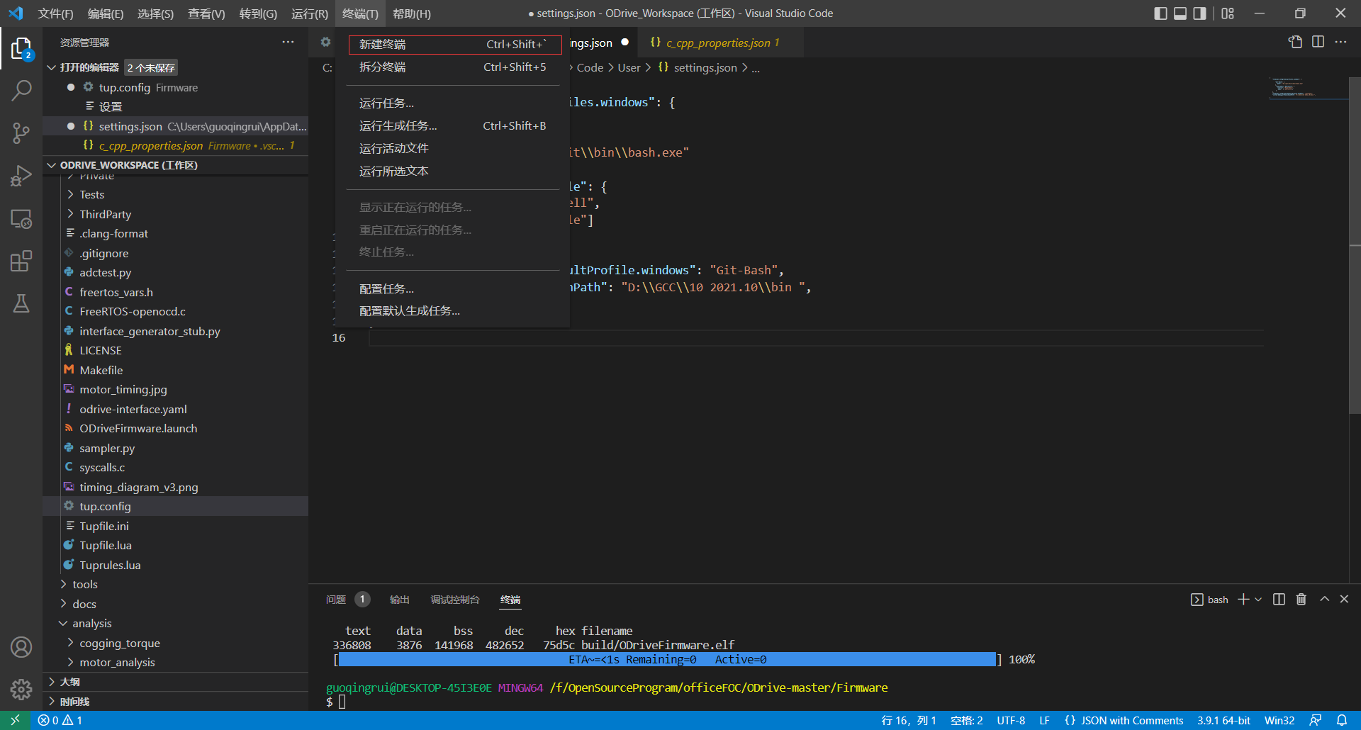This screenshot has width=1361, height=730.
Task: Kill the terminal using the trash icon
Action: point(1301,599)
